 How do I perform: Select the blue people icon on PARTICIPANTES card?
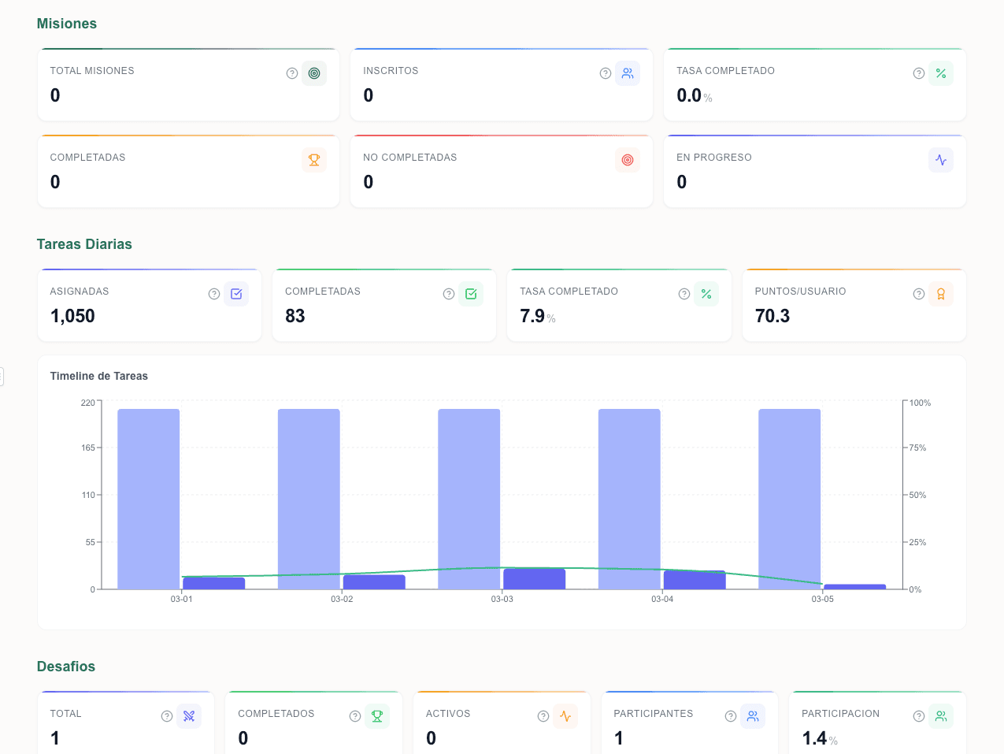pos(753,715)
